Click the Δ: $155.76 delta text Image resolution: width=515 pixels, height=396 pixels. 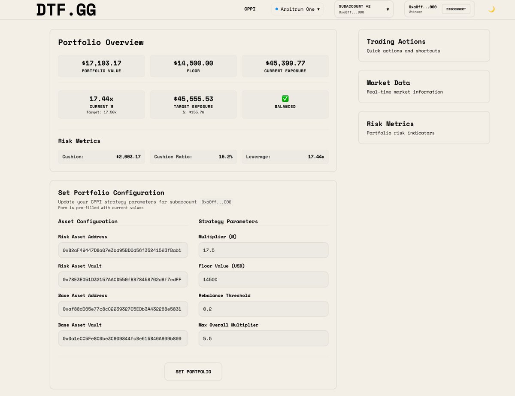[193, 112]
